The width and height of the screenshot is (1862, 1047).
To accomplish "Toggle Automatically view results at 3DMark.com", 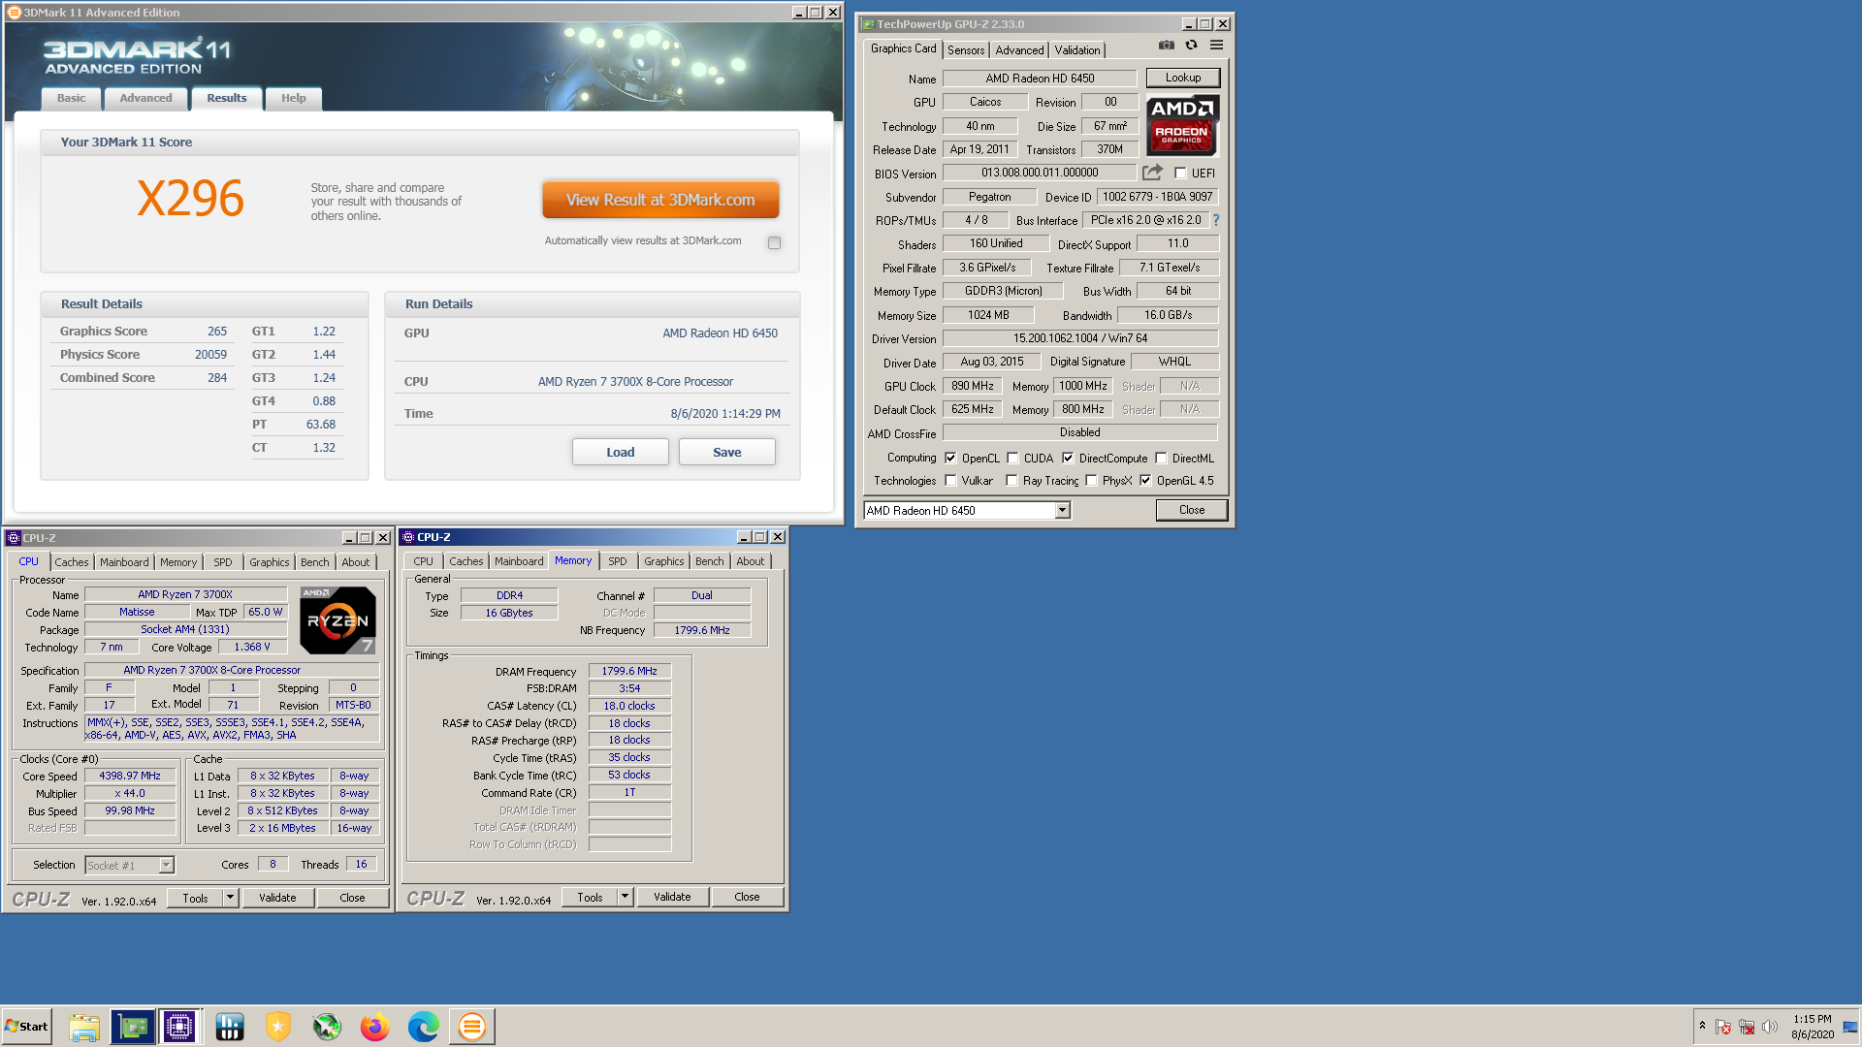I will 774,242.
